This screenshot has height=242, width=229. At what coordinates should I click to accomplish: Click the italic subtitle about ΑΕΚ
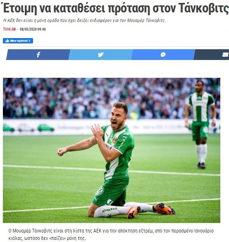pyautogui.click(x=84, y=20)
